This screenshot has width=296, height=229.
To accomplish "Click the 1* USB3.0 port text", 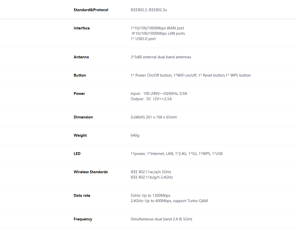I will [143, 39].
